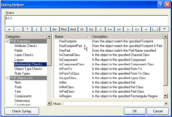Open the Mask dropdown arrow

pos(166,104)
